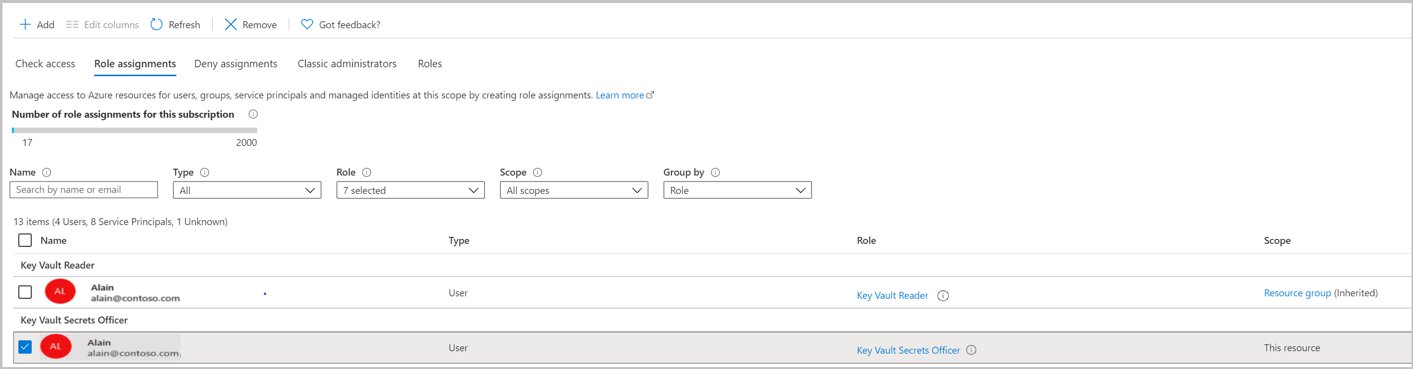This screenshot has height=369, width=1413.
Task: Click info icon next to Scope filter label
Action: click(x=538, y=172)
